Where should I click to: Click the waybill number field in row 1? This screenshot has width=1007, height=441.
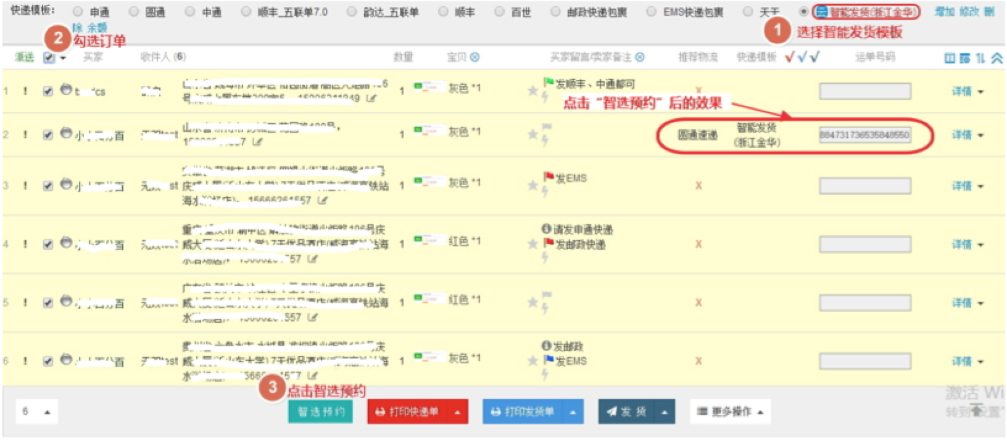(865, 91)
